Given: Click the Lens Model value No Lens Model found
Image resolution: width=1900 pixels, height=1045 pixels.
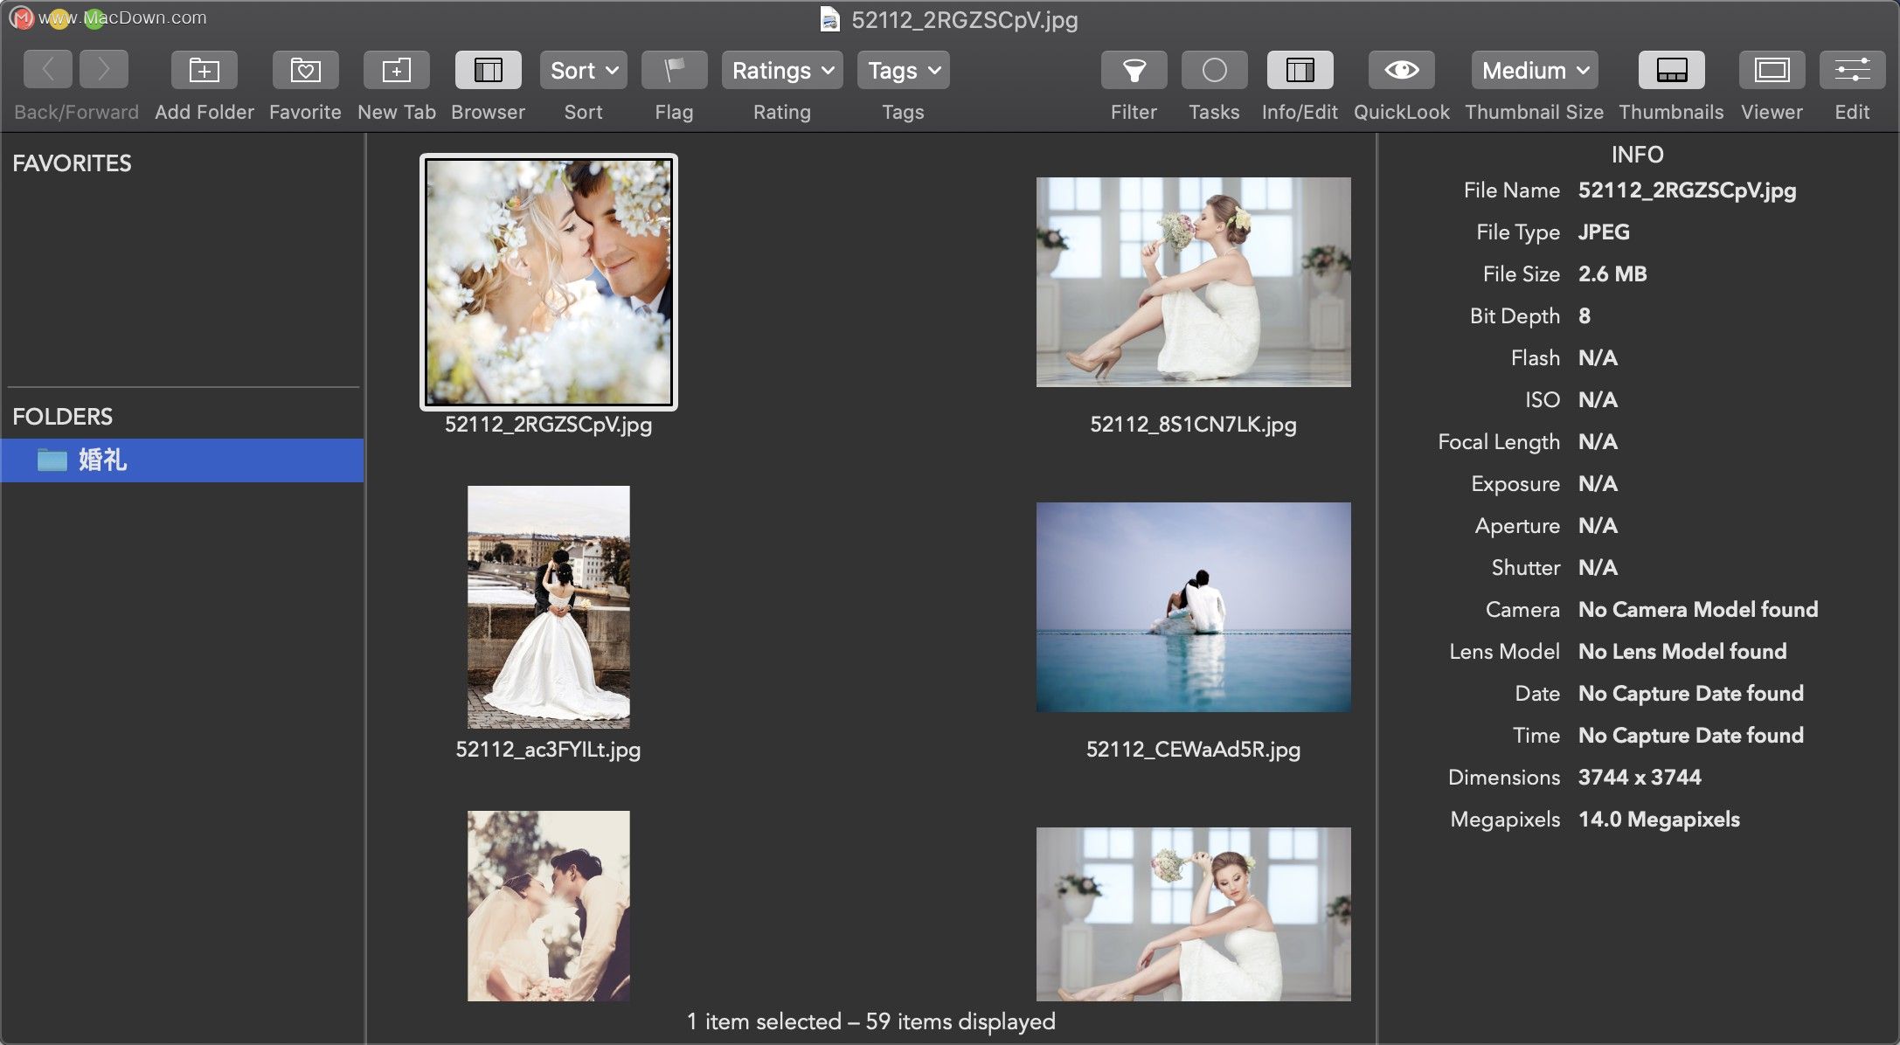Looking at the screenshot, I should (x=1682, y=652).
